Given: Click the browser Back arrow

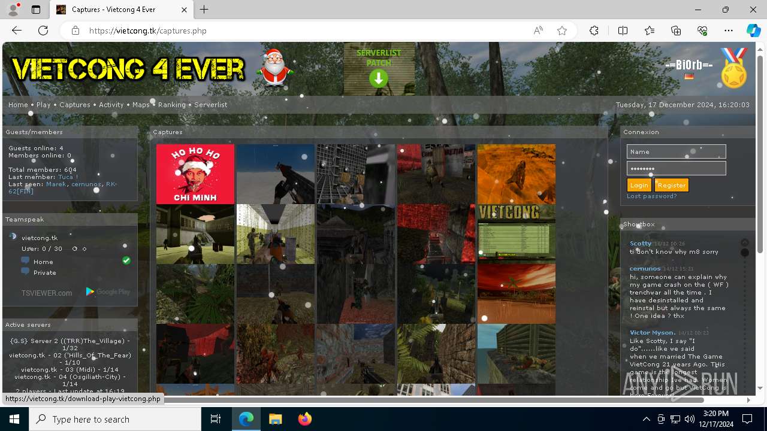Looking at the screenshot, I should coord(17,31).
